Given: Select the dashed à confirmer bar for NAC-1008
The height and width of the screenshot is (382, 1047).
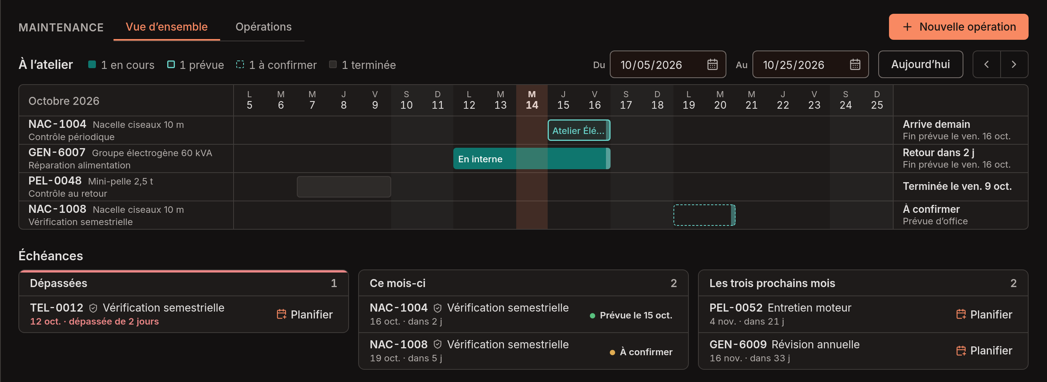Looking at the screenshot, I should click(705, 215).
